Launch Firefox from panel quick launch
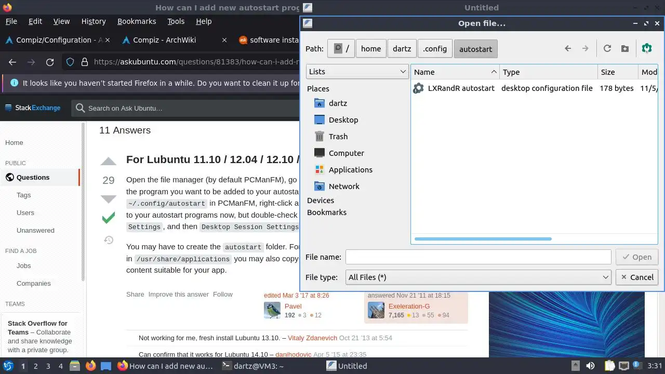The width and height of the screenshot is (665, 374). coord(90,366)
